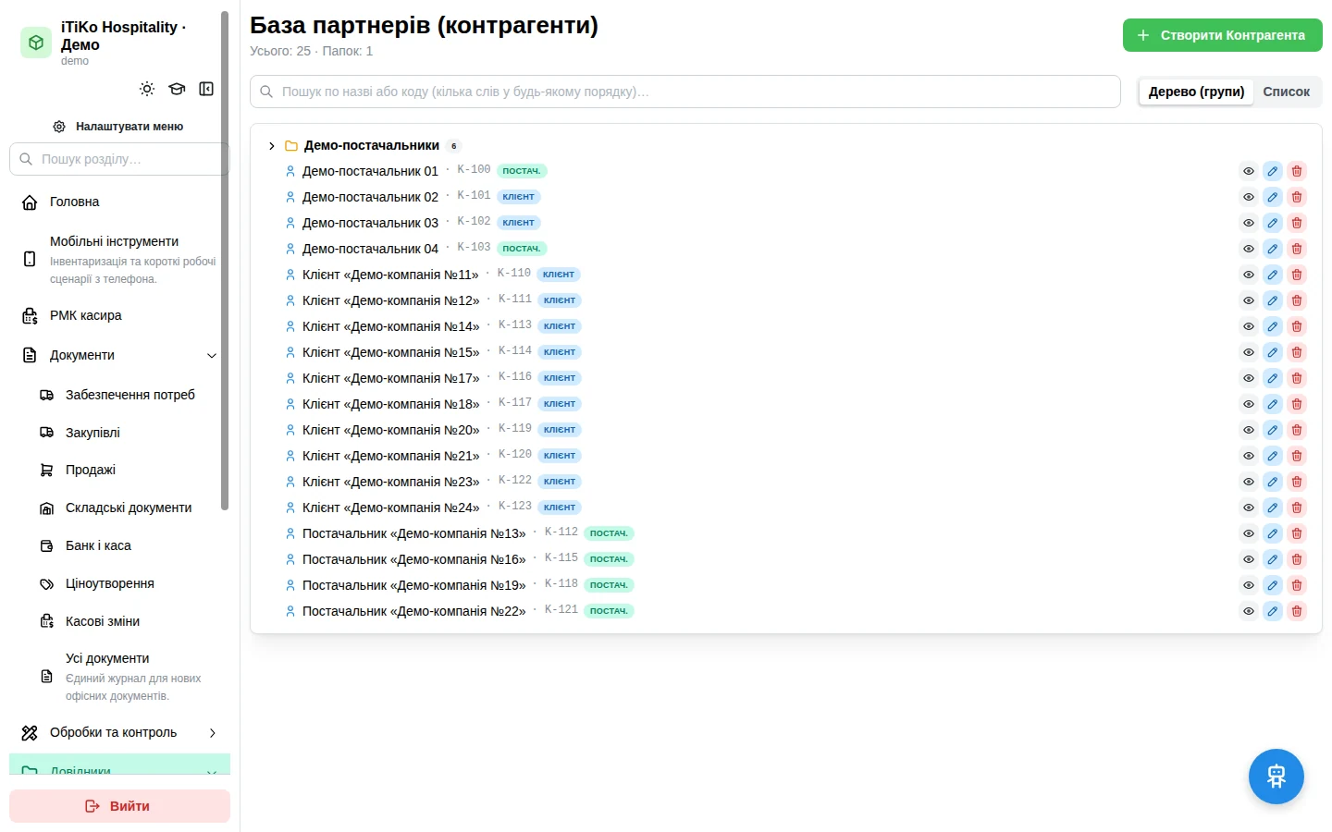View Демо-постачальник 03 via eye icon
Screen dimensions: 1332x832
tap(1249, 223)
